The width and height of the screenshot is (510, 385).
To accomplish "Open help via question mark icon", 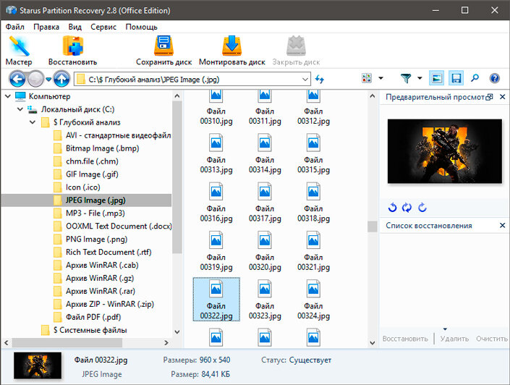I will (x=494, y=78).
